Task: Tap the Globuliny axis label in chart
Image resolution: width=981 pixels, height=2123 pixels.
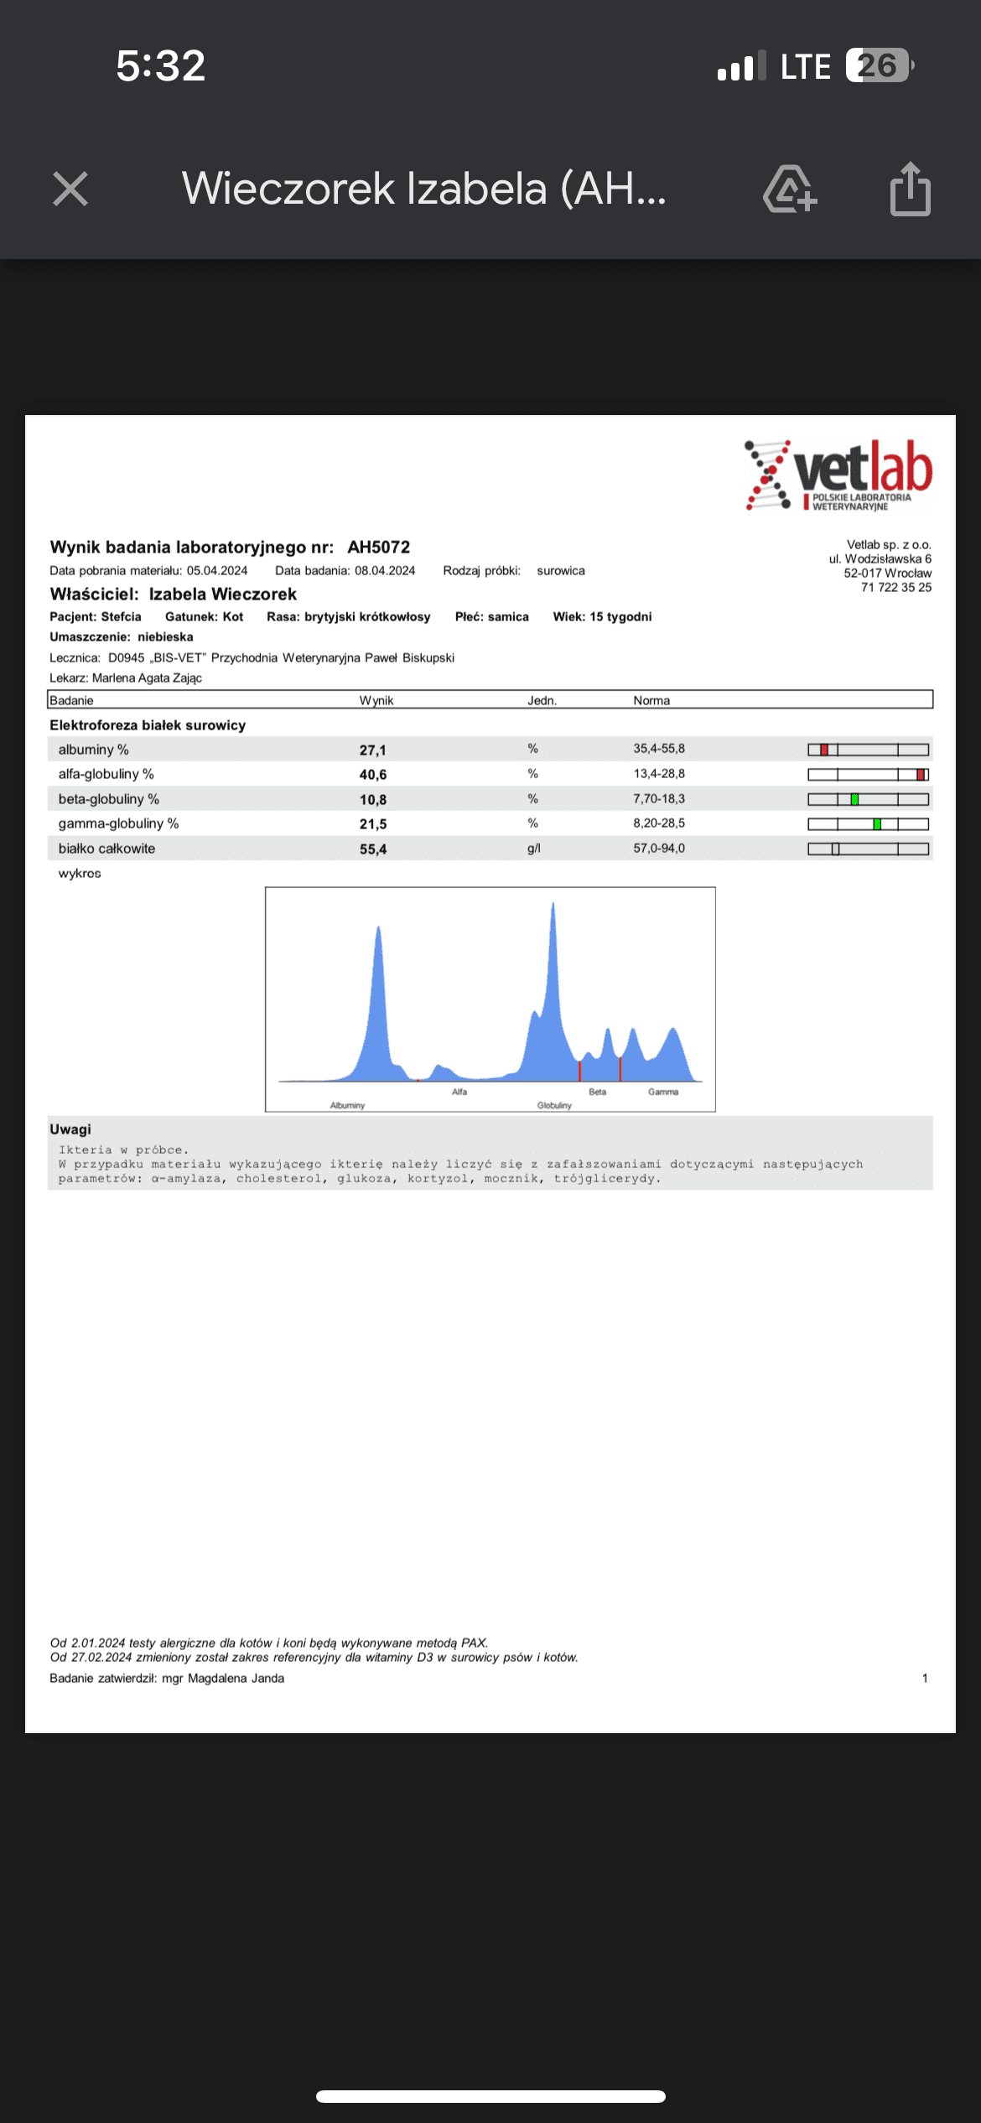Action: point(554,1105)
